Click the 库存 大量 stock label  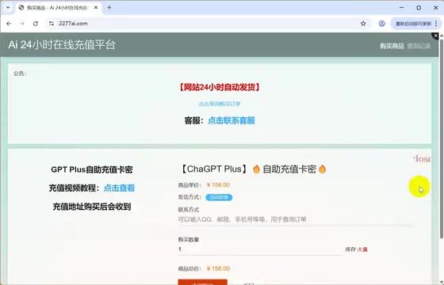[x=357, y=249]
